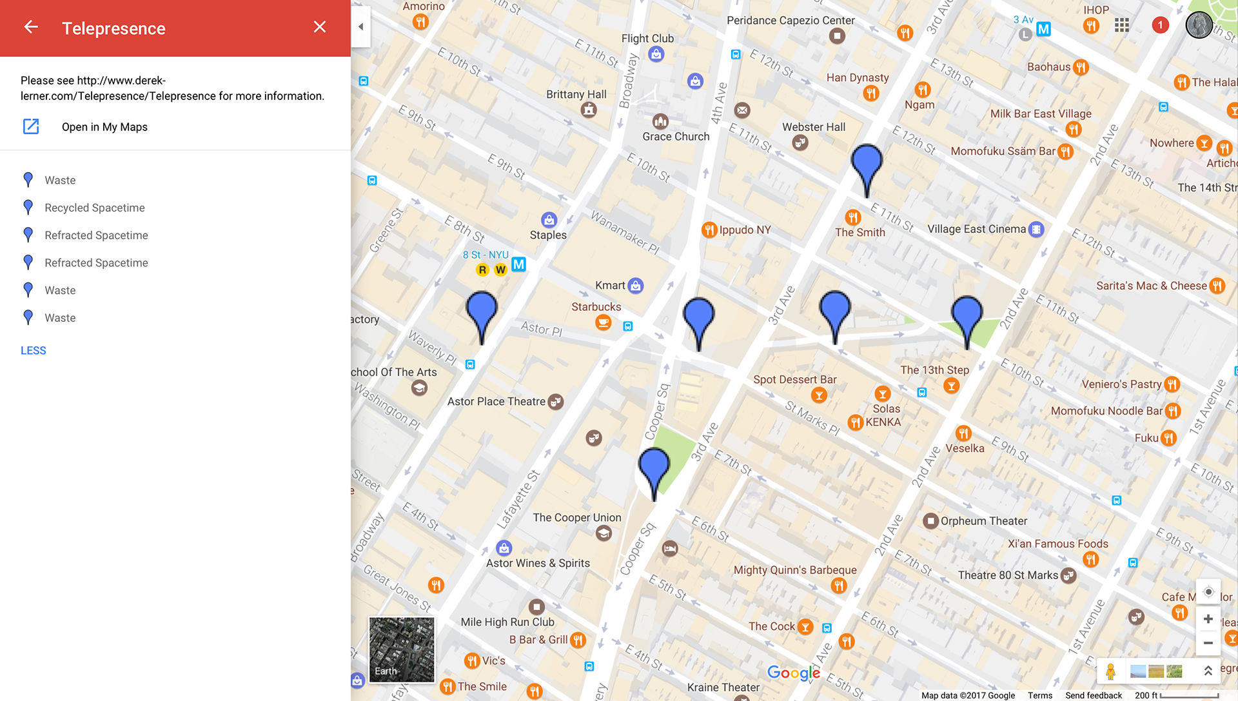The width and height of the screenshot is (1238, 701).
Task: Select the Staples shopping icon
Action: pyautogui.click(x=549, y=220)
